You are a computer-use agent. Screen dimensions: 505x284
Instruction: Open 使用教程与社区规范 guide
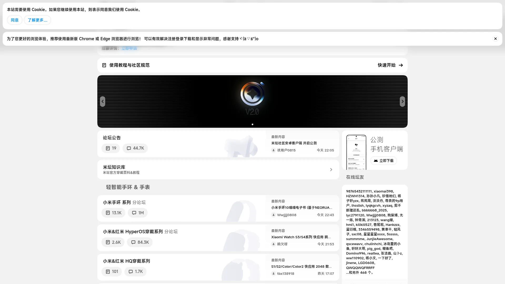[x=129, y=65]
